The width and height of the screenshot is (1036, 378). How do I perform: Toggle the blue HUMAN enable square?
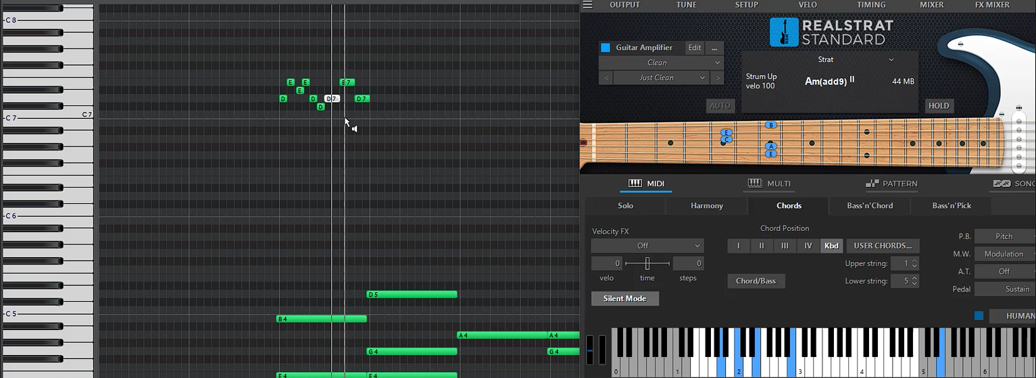point(979,316)
